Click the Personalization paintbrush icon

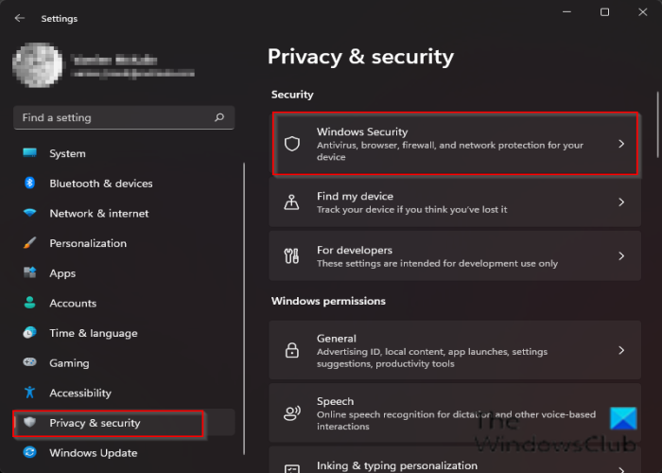[x=29, y=243]
